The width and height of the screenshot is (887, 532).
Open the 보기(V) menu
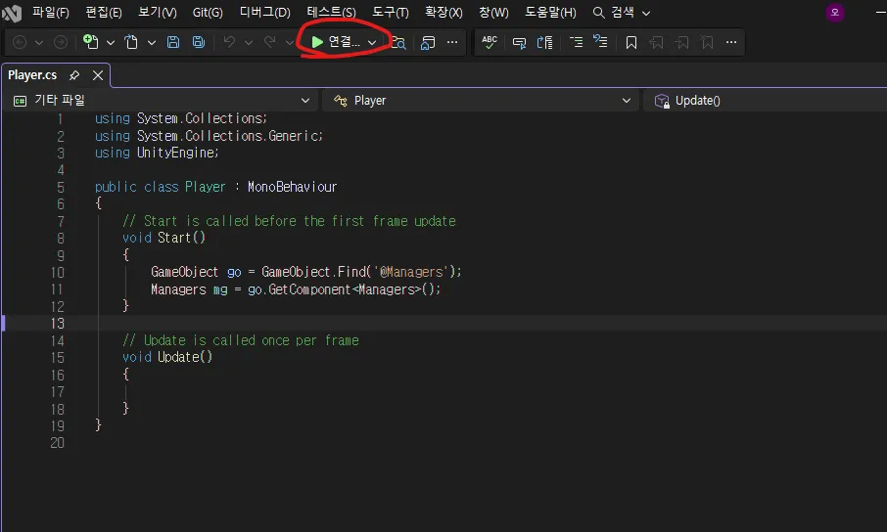coord(158,13)
